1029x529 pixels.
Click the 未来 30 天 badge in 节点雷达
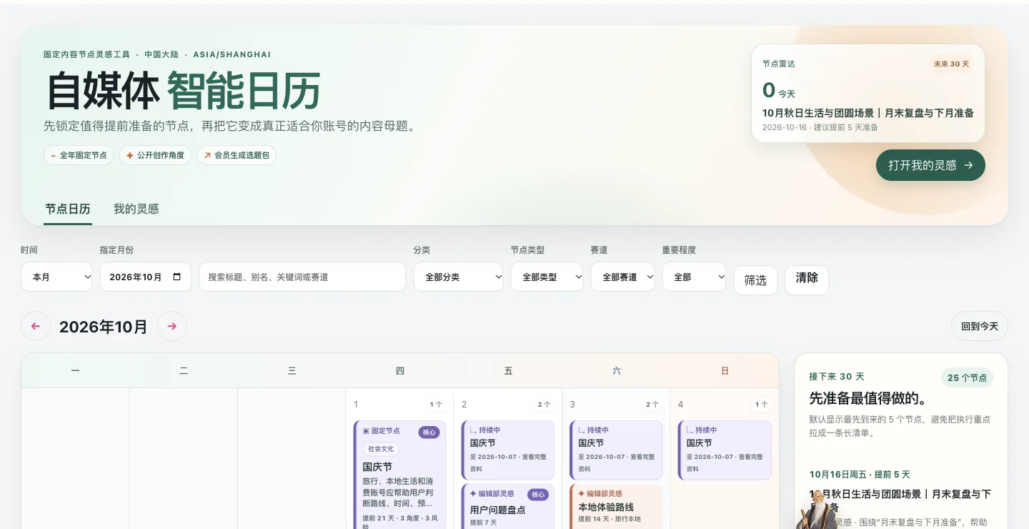pyautogui.click(x=951, y=64)
